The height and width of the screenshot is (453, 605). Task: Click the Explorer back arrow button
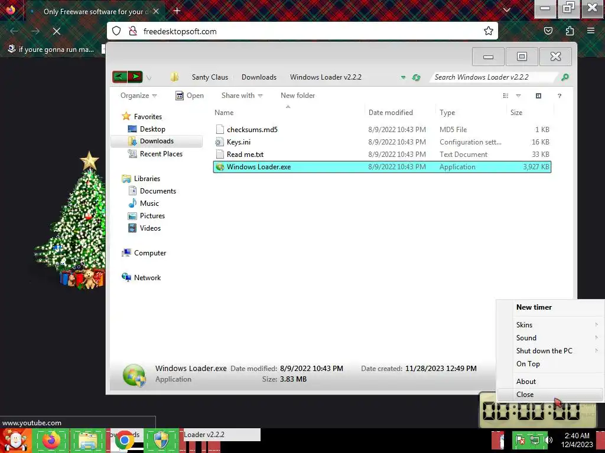tap(119, 77)
